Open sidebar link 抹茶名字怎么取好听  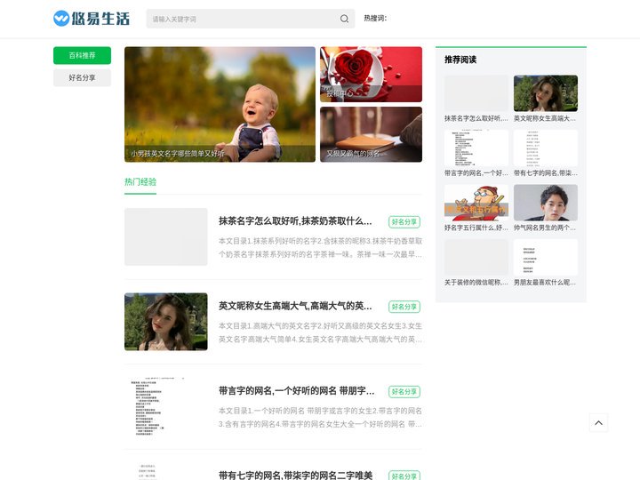pyautogui.click(x=476, y=118)
